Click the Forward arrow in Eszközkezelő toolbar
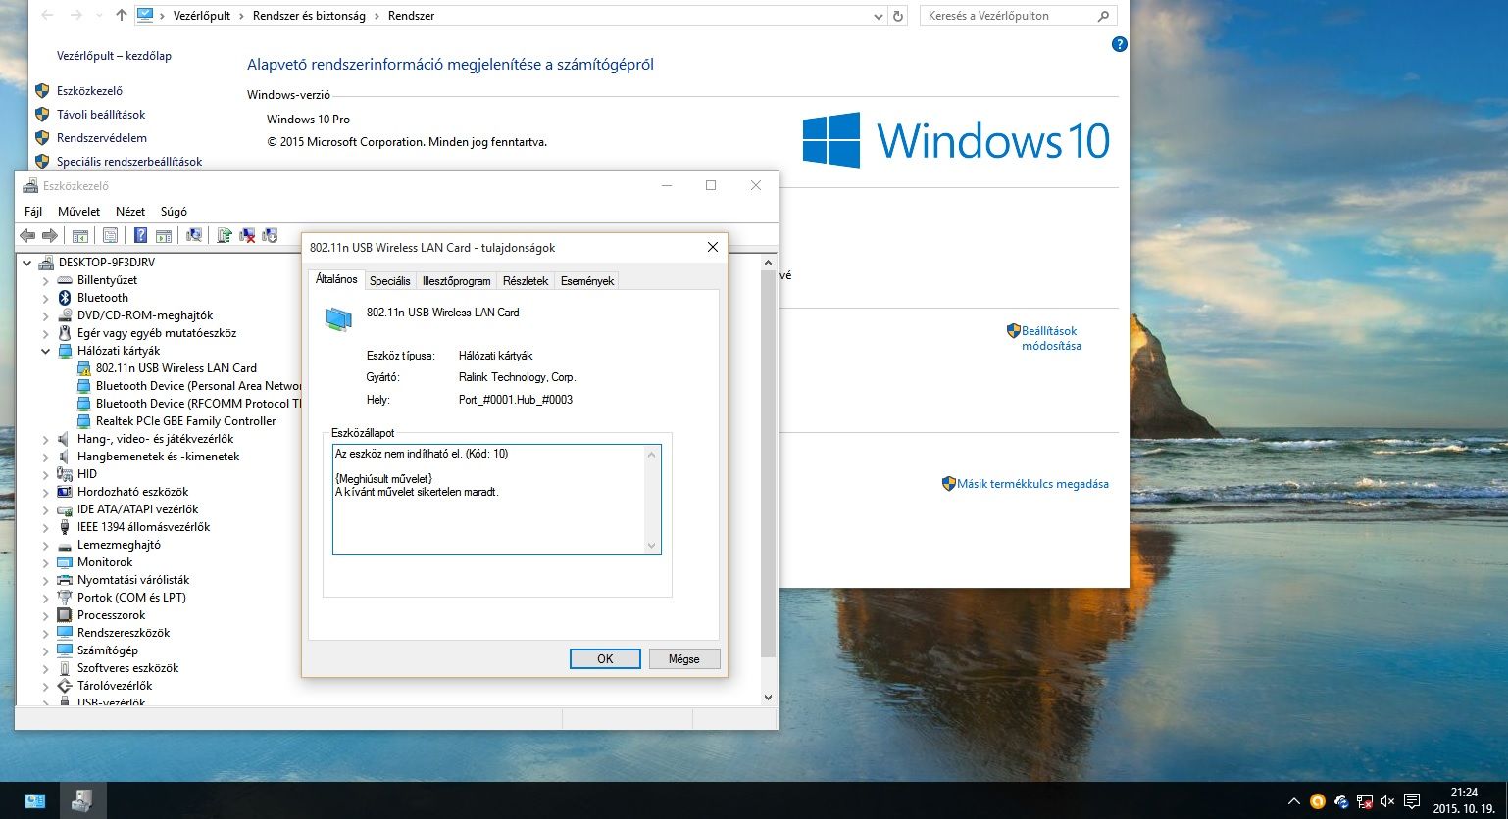1508x819 pixels. click(x=48, y=235)
